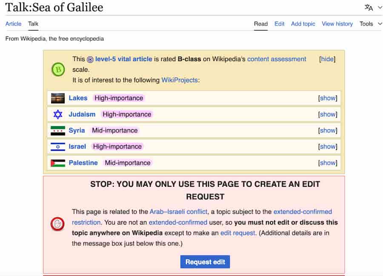This screenshot has width=383, height=276.
Task: Open the Edit tab
Action: (x=279, y=24)
